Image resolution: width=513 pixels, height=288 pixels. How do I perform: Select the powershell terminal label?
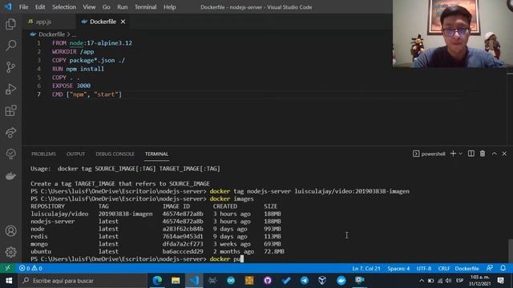(429, 154)
